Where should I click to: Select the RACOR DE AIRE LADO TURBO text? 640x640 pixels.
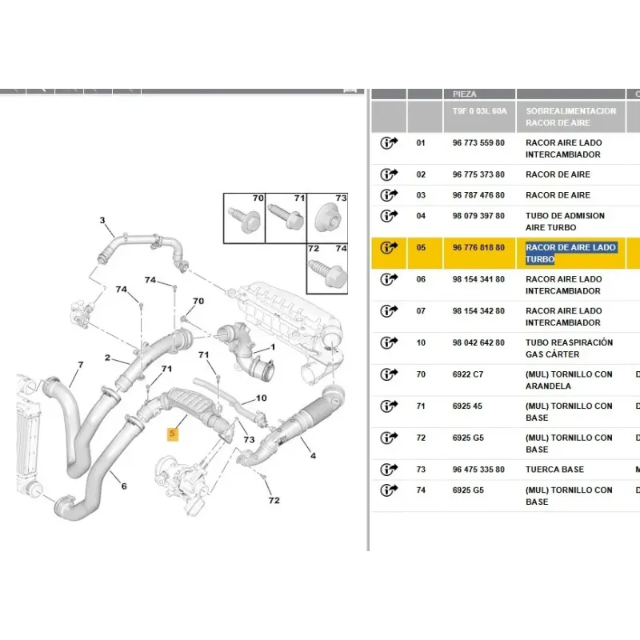click(x=570, y=253)
